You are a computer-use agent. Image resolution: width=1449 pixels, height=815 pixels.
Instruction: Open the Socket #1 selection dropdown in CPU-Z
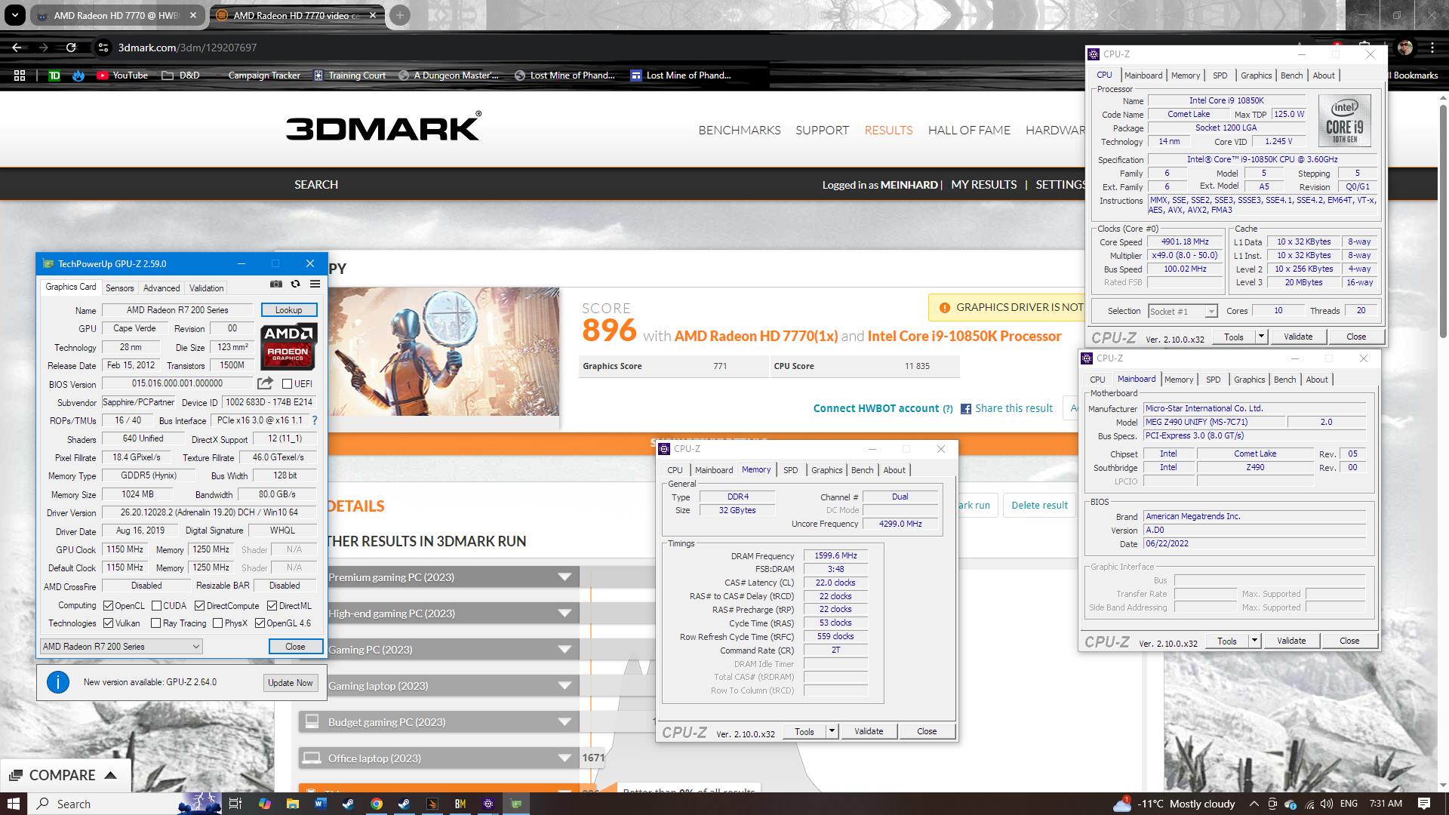pyautogui.click(x=1183, y=312)
